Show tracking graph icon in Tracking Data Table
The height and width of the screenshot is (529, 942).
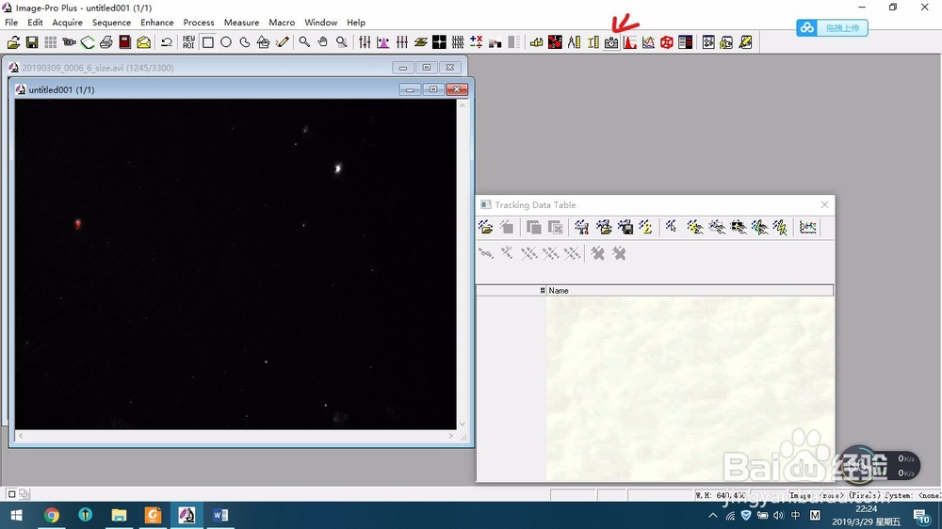coord(808,227)
